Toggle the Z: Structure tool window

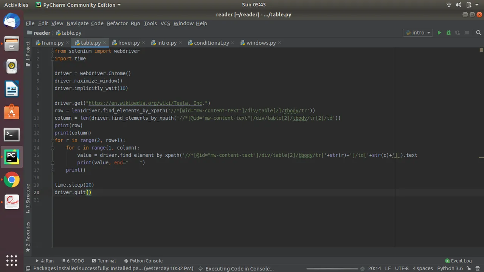pyautogui.click(x=28, y=199)
